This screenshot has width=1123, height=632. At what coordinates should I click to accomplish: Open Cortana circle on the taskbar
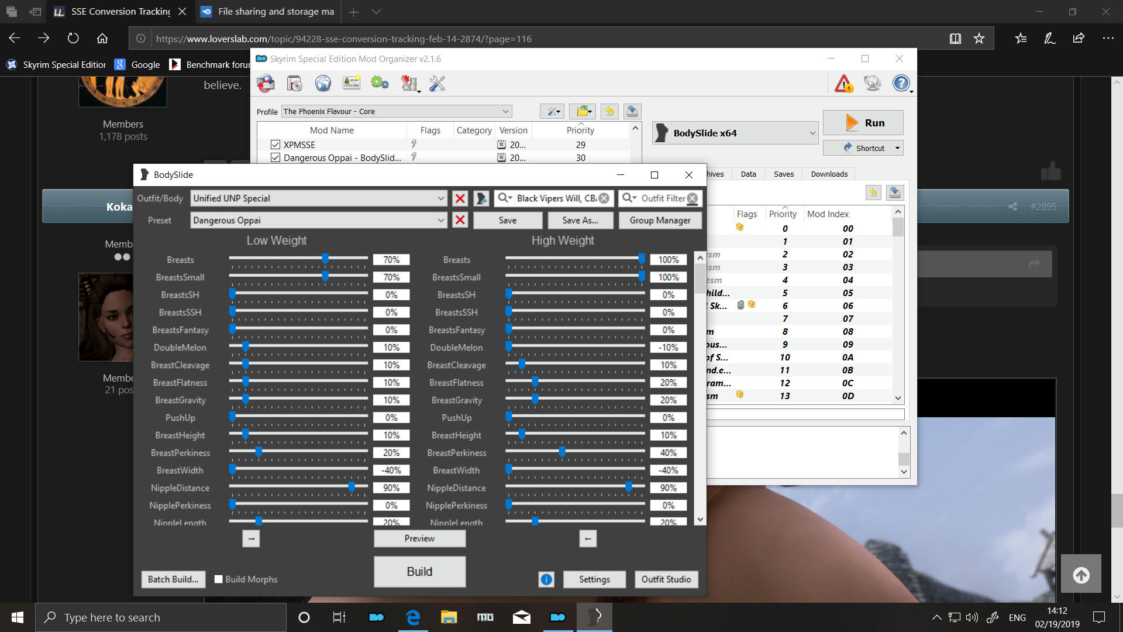tap(304, 617)
